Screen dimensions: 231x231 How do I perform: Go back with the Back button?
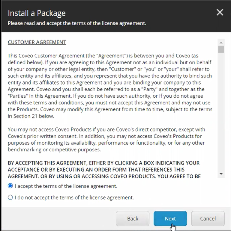133,219
